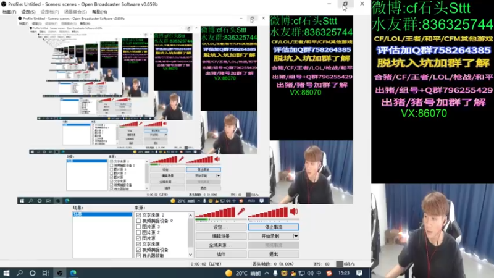
Task: Enable the 图片源 2 source checkbox
Action: pyautogui.click(x=138, y=232)
